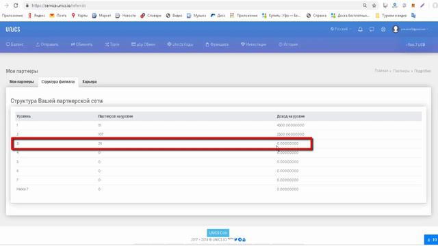Open the chat messages icon in header
The height and width of the screenshot is (246, 438).
372,29
